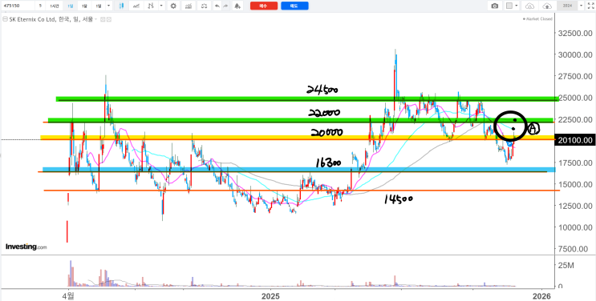This screenshot has height=301, width=596.
Task: Select the highlighted blue 1일 interval
Action: point(71,6)
